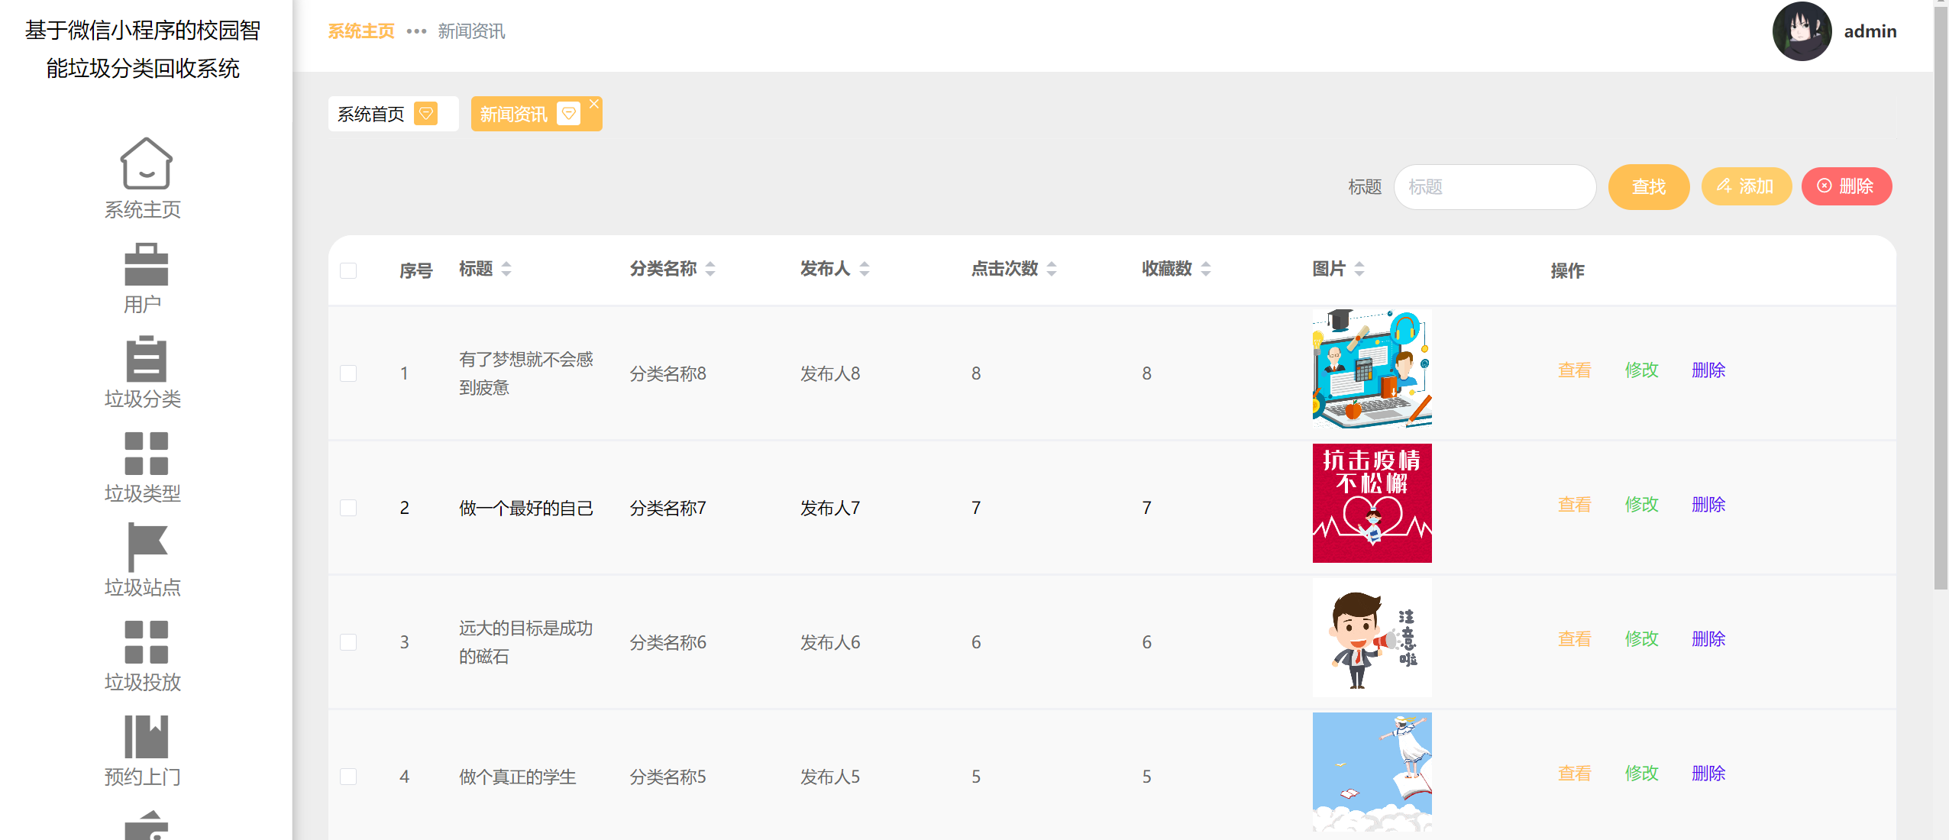The width and height of the screenshot is (1949, 840).
Task: Open 预约上门 bookmark icon
Action: [x=145, y=736]
